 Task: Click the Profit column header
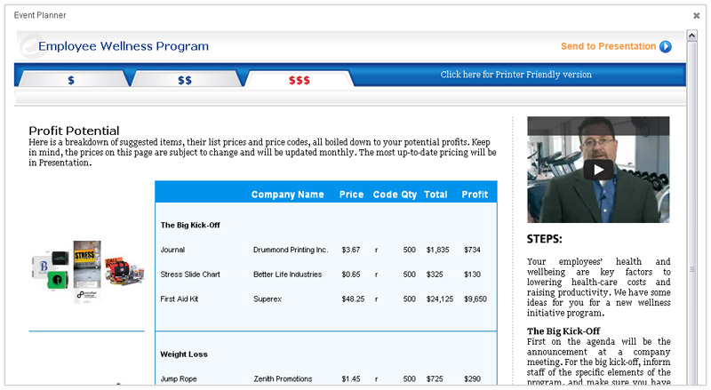475,195
